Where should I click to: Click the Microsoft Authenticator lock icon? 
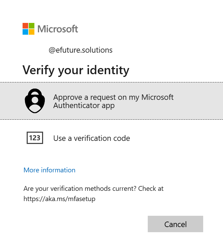click(35, 101)
